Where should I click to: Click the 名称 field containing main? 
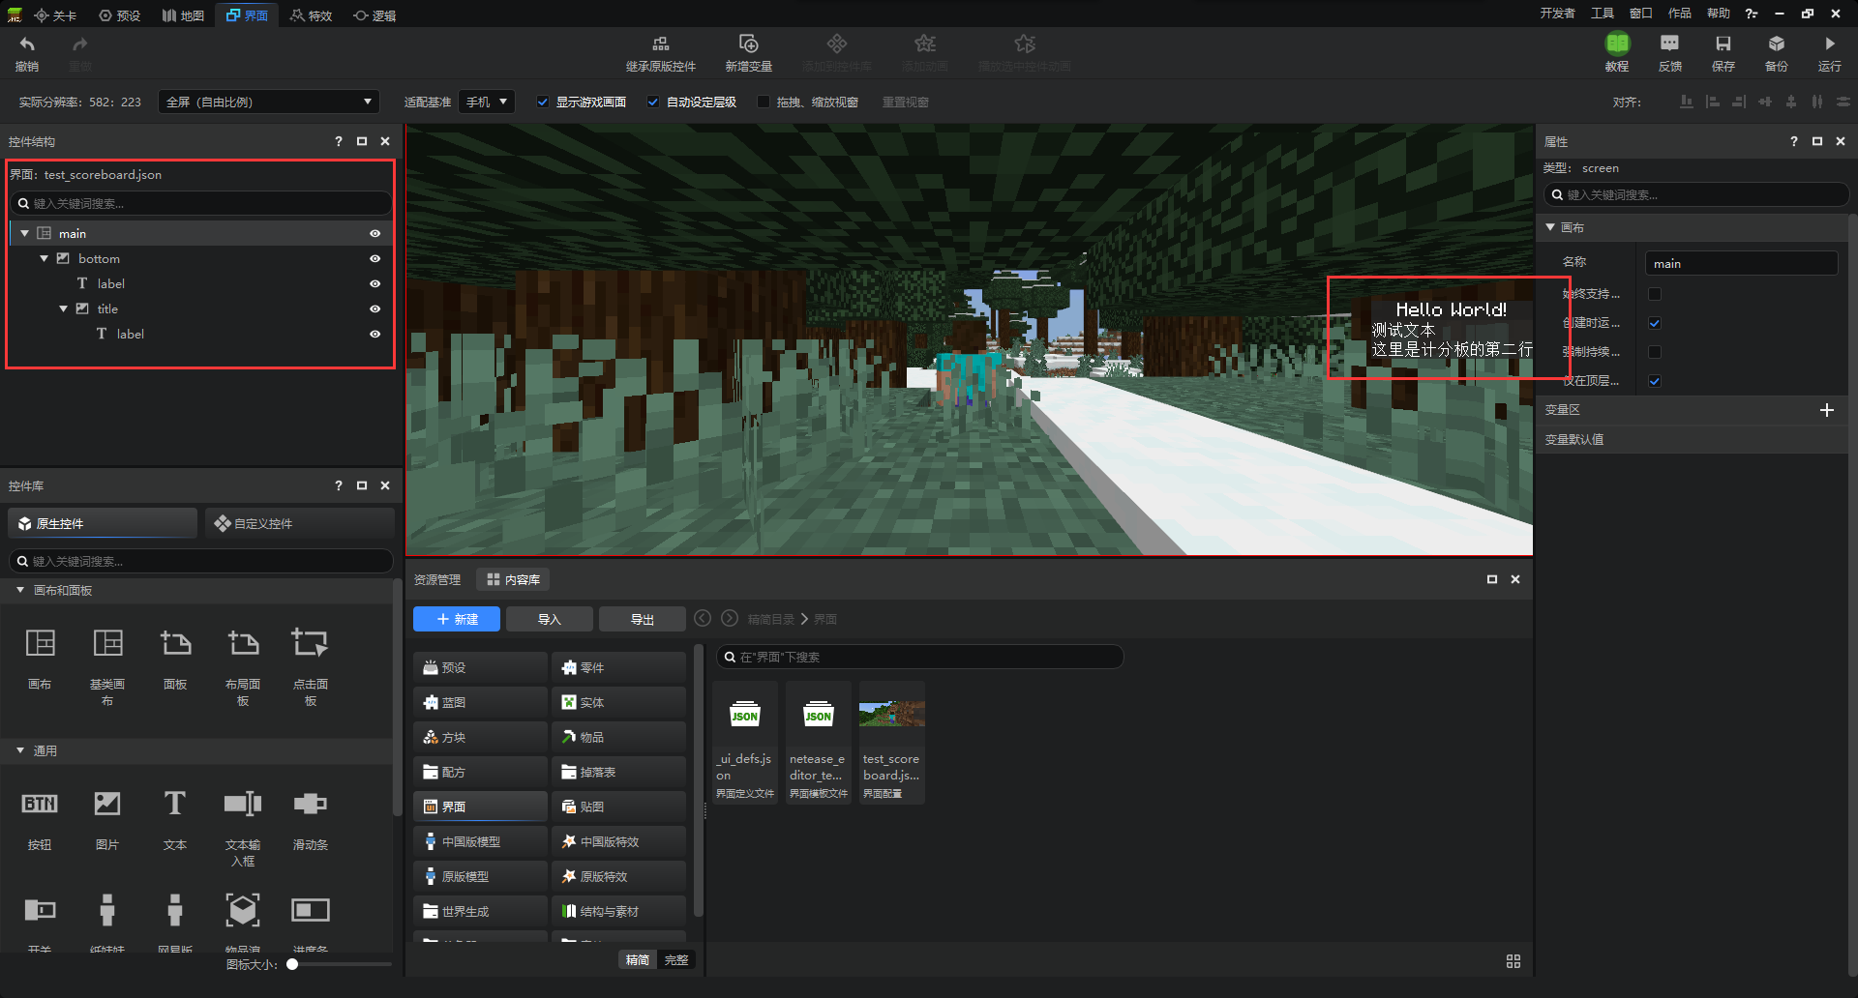pyautogui.click(x=1741, y=263)
